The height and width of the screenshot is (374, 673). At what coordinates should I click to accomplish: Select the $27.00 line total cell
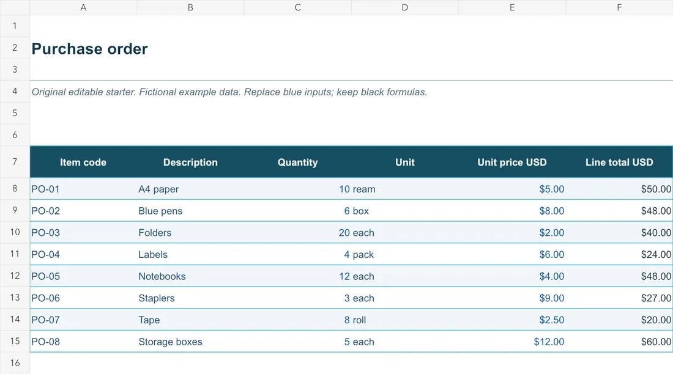point(619,298)
